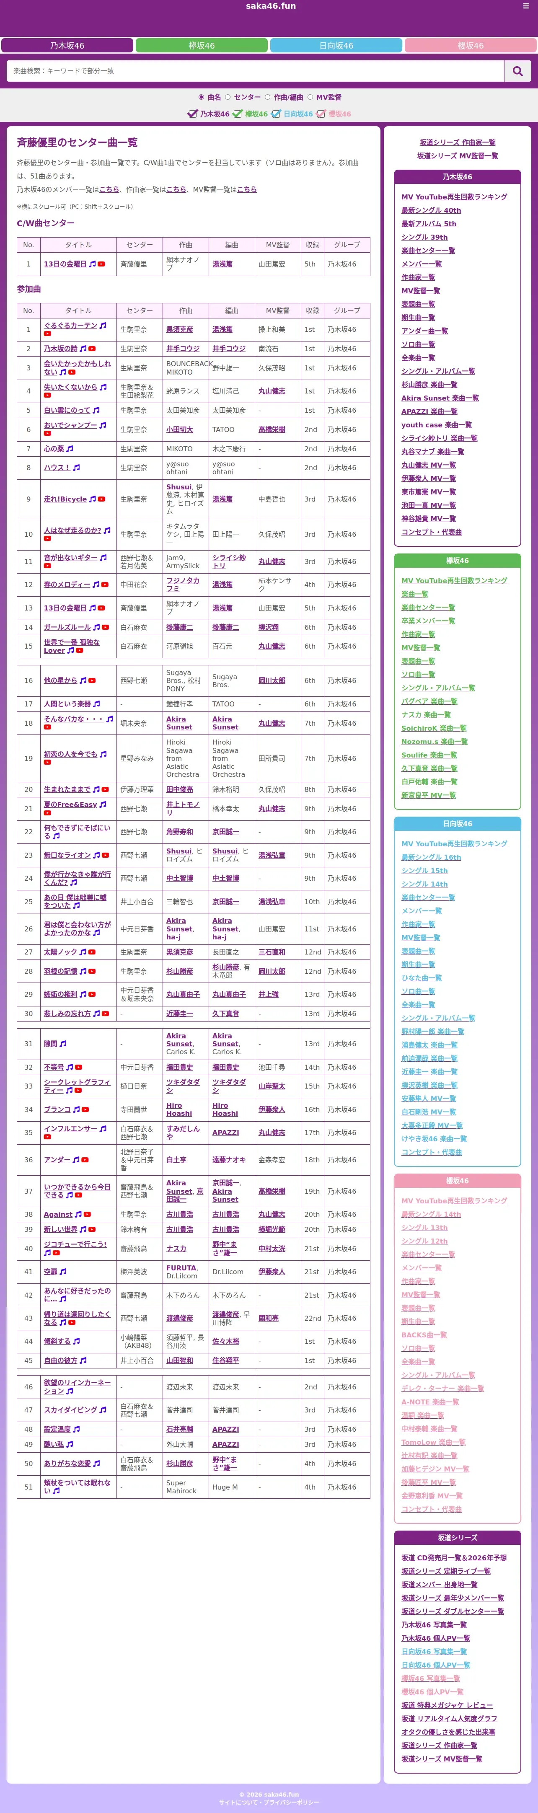
Task: Click music note icon beside 人間という楽器
Action: (96, 704)
